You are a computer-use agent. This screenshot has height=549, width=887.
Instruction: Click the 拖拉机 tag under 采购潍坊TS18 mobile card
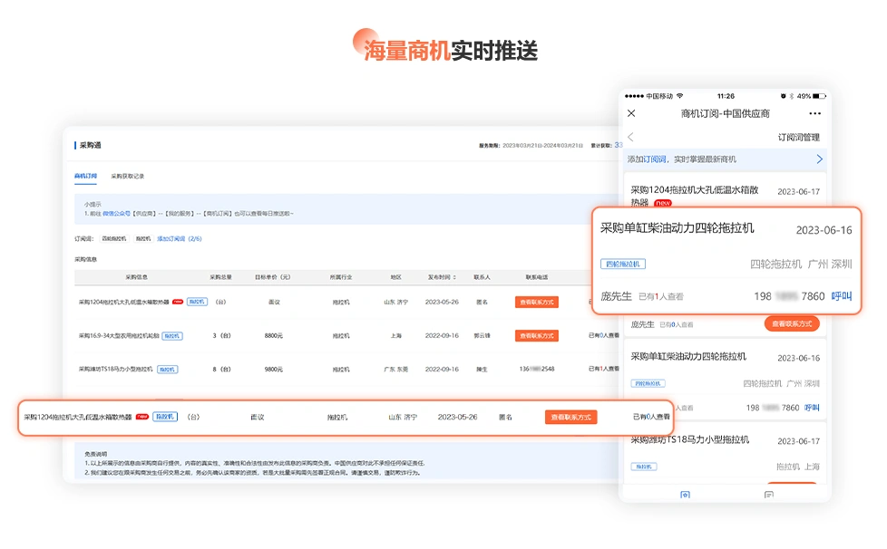(x=644, y=467)
